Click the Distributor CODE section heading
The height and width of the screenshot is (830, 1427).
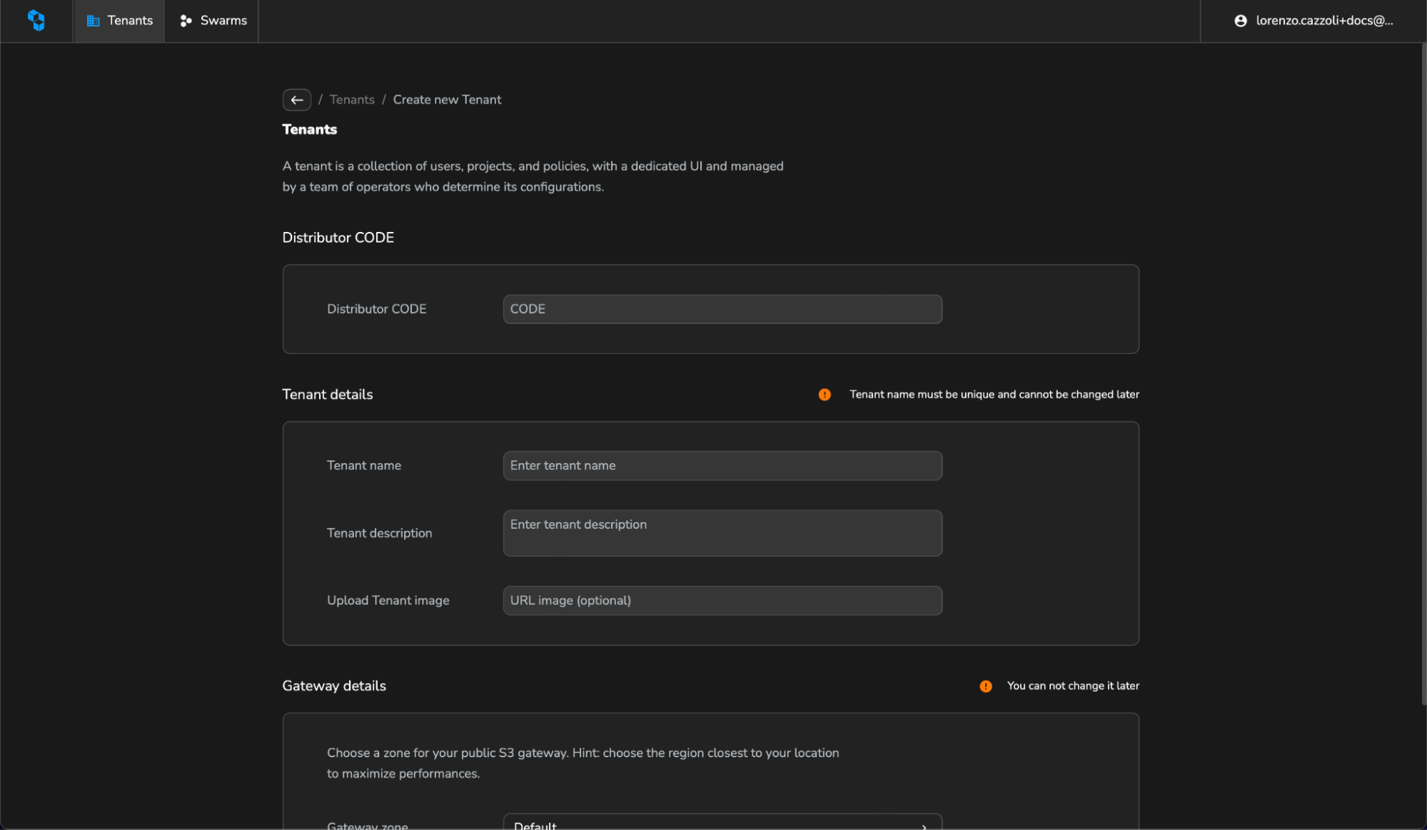(338, 238)
